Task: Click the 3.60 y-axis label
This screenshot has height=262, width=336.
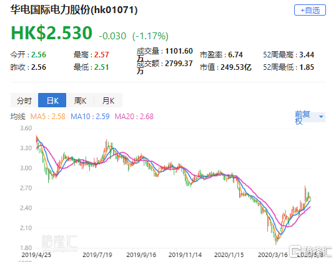Action: coord(26,128)
